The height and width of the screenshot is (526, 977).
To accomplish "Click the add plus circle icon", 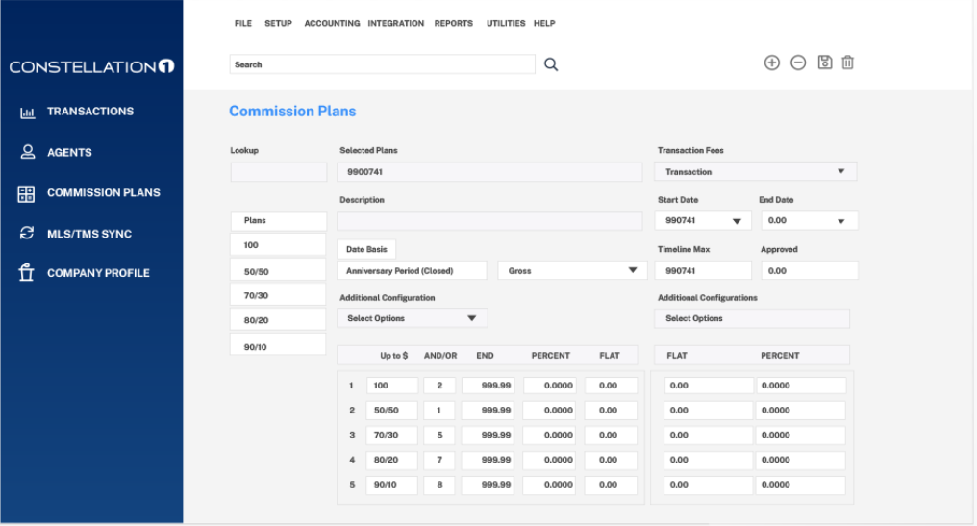I will pos(772,63).
